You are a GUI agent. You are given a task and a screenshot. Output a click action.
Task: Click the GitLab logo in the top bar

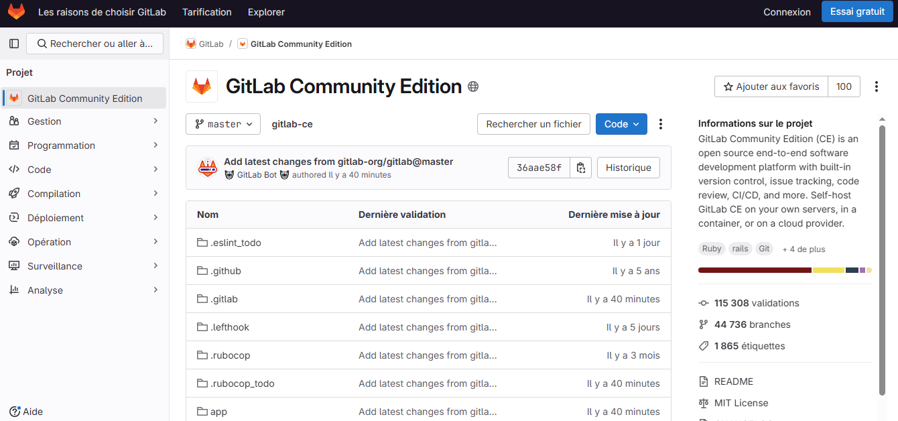(16, 11)
